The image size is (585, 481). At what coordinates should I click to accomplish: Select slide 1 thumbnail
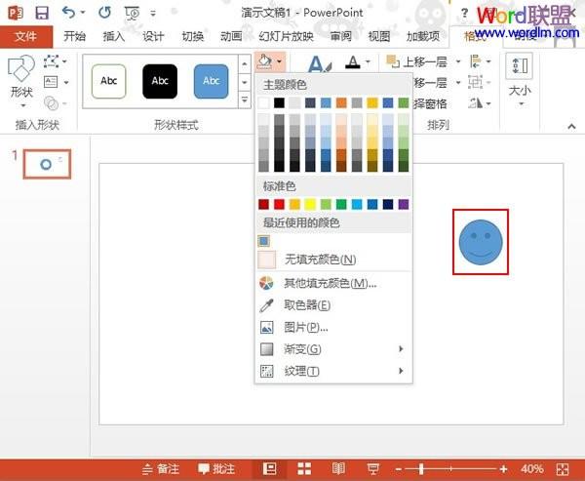tap(47, 164)
